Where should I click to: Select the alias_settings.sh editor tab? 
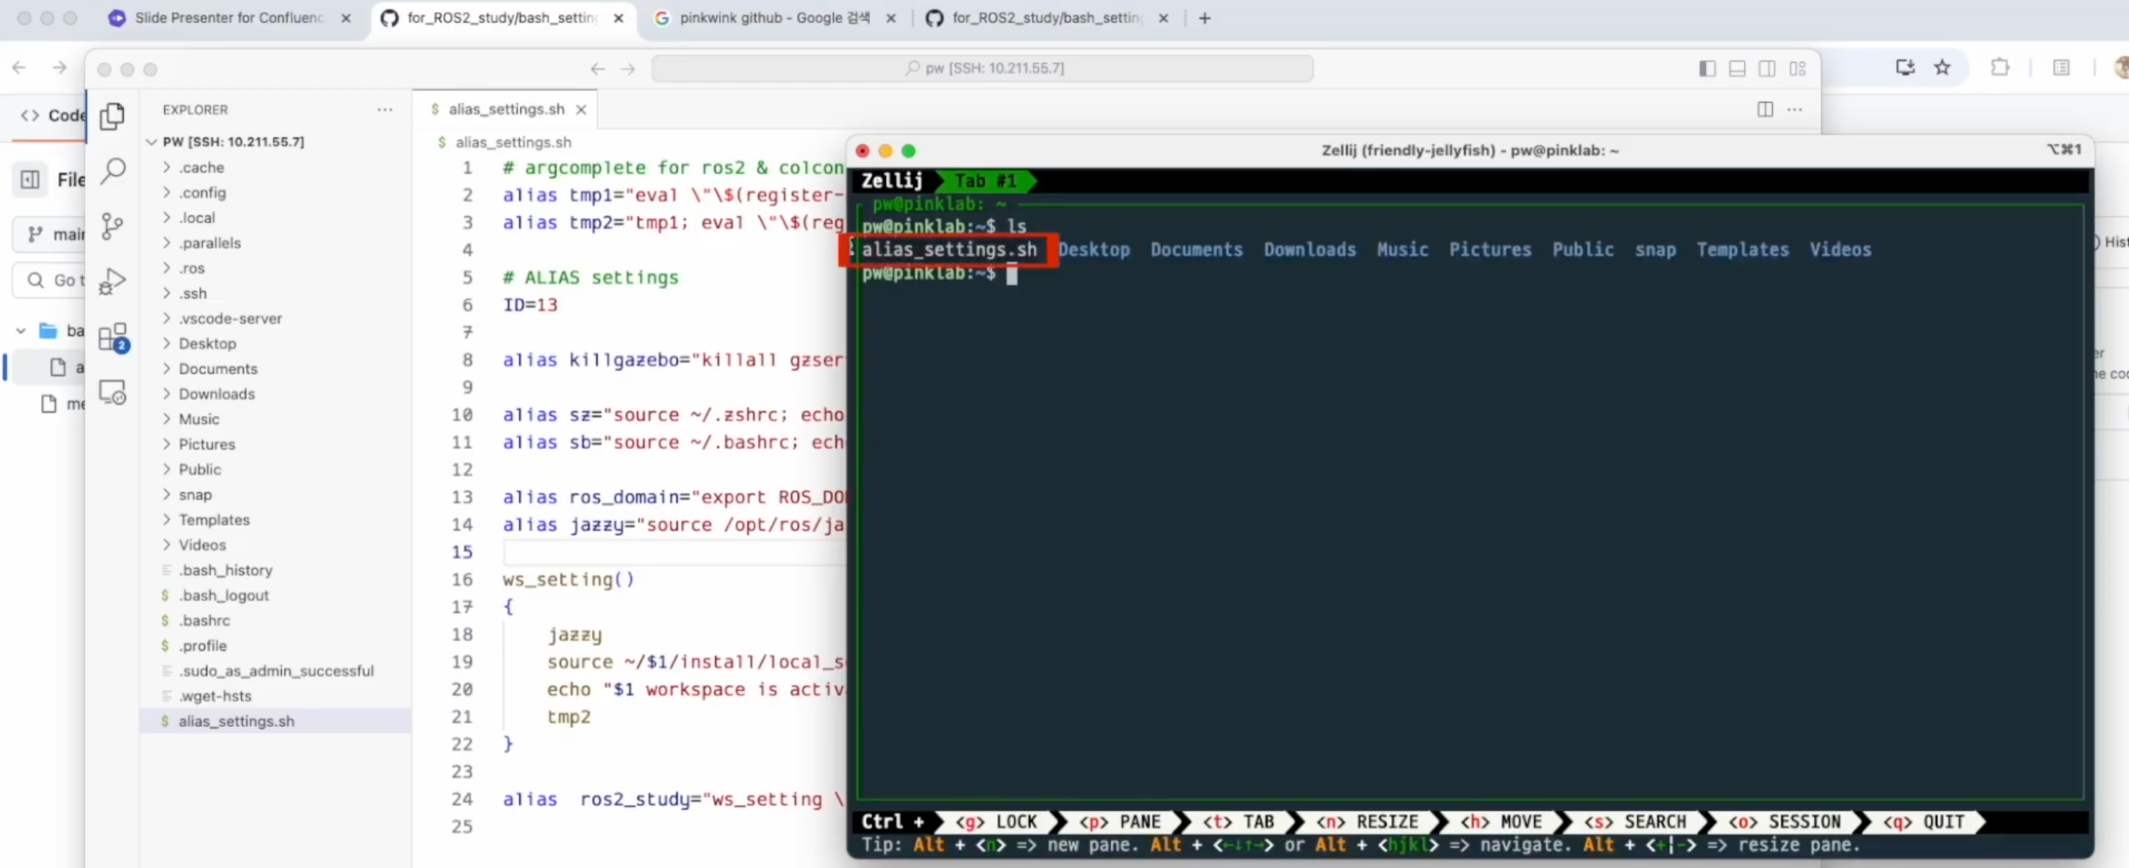[x=506, y=109]
